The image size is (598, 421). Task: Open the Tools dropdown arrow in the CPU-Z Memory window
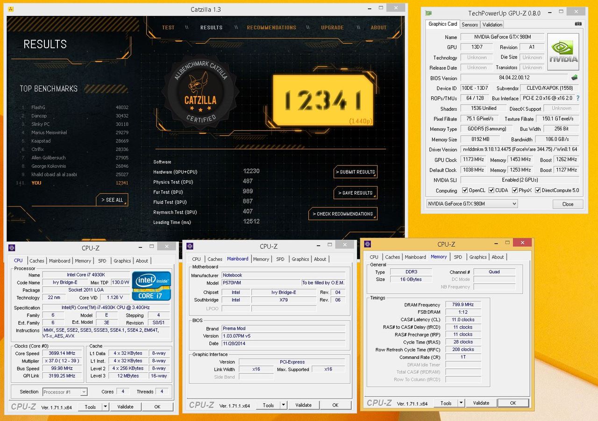click(x=461, y=403)
